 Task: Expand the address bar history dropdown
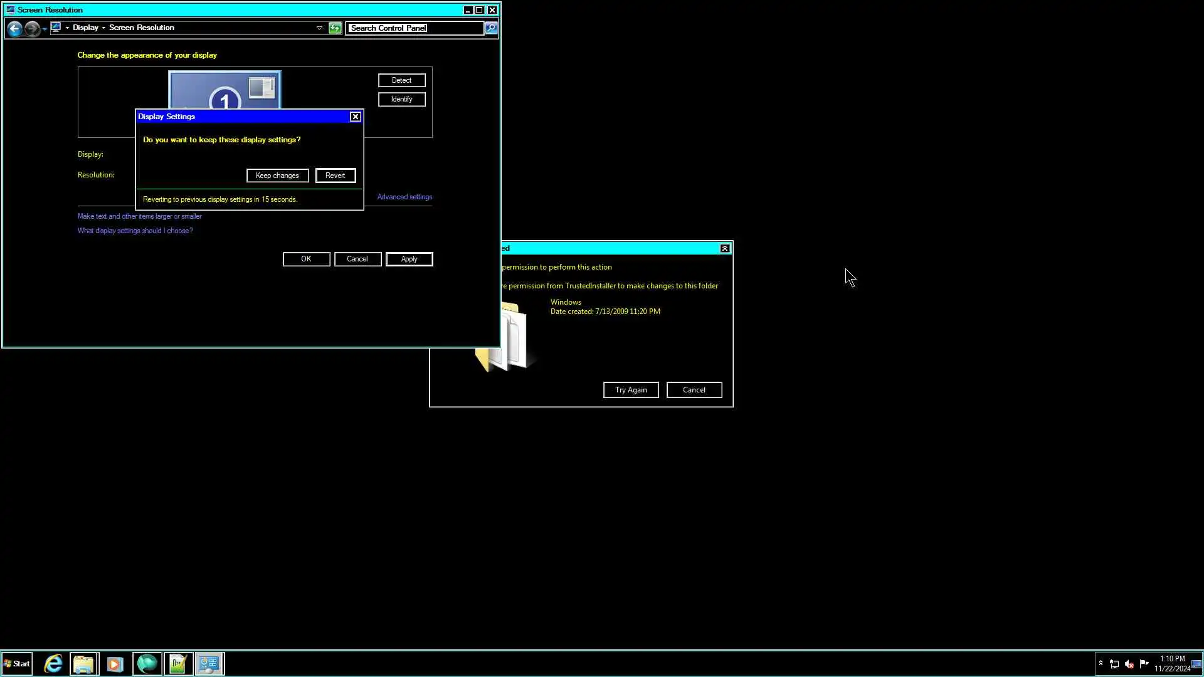[319, 28]
